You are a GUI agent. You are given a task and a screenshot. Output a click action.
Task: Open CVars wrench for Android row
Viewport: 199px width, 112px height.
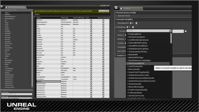(91, 57)
